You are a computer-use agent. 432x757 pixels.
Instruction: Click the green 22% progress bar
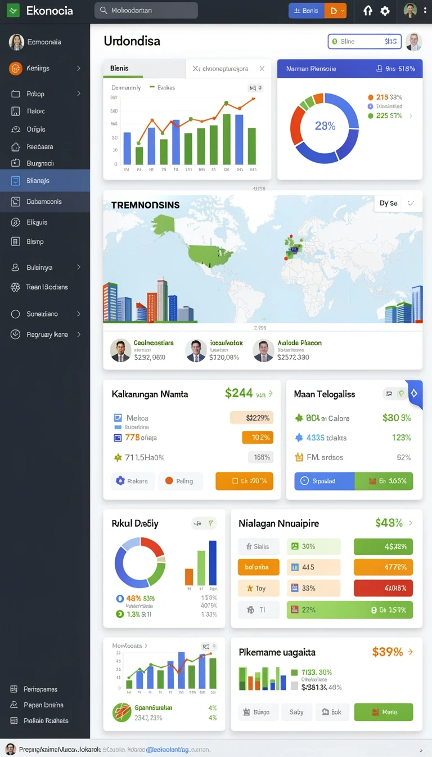[x=350, y=609]
